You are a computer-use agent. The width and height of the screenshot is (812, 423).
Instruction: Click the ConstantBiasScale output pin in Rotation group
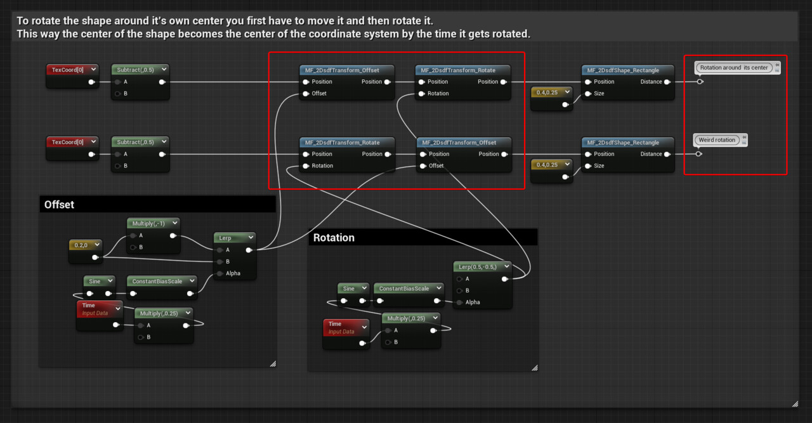click(x=436, y=300)
